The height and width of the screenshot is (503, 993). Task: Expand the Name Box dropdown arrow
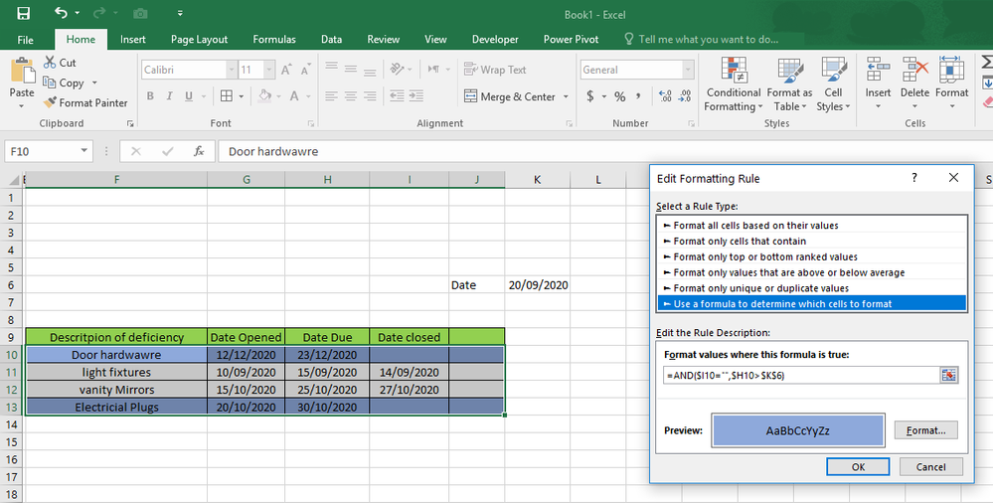pos(84,152)
